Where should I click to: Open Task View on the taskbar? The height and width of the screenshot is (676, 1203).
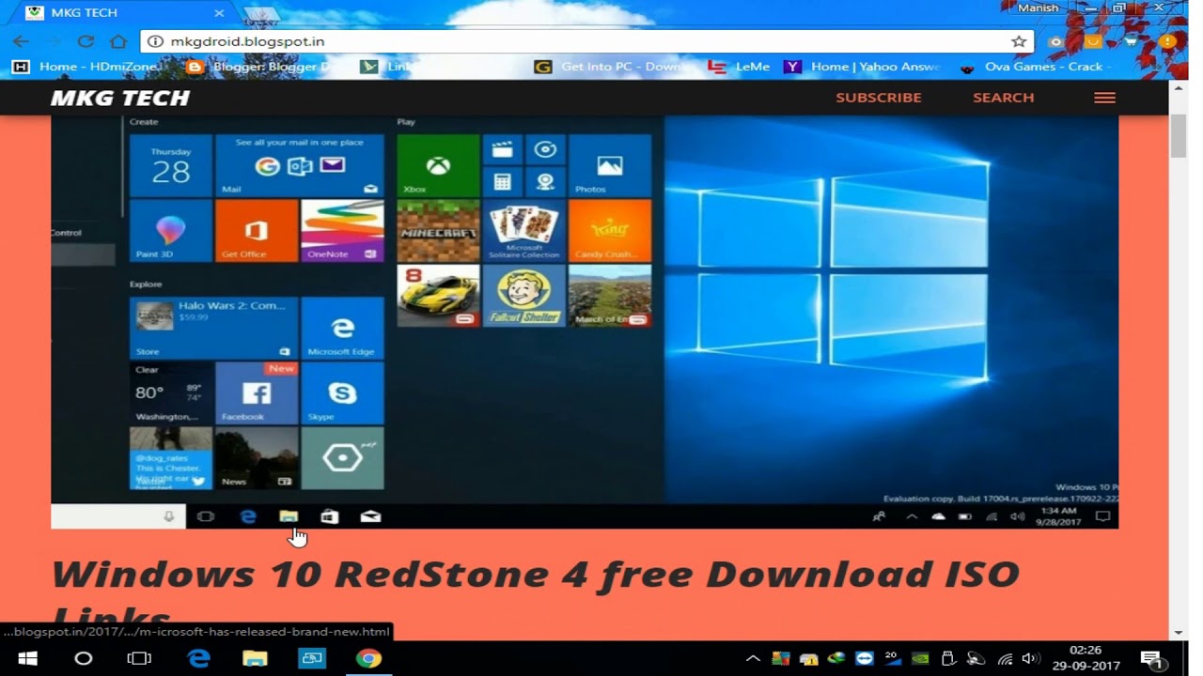[x=139, y=658]
